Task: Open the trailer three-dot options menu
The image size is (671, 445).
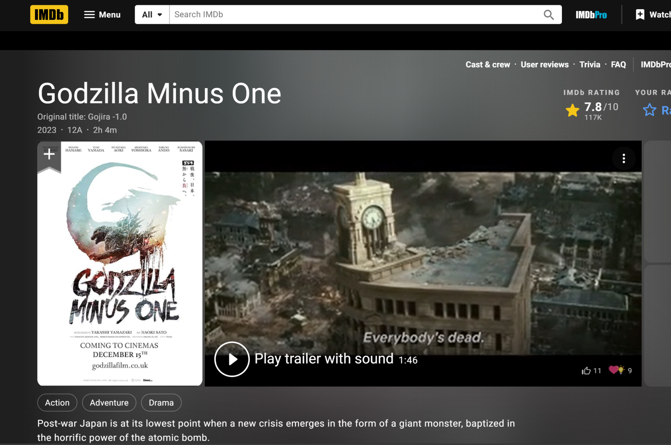Action: [624, 158]
